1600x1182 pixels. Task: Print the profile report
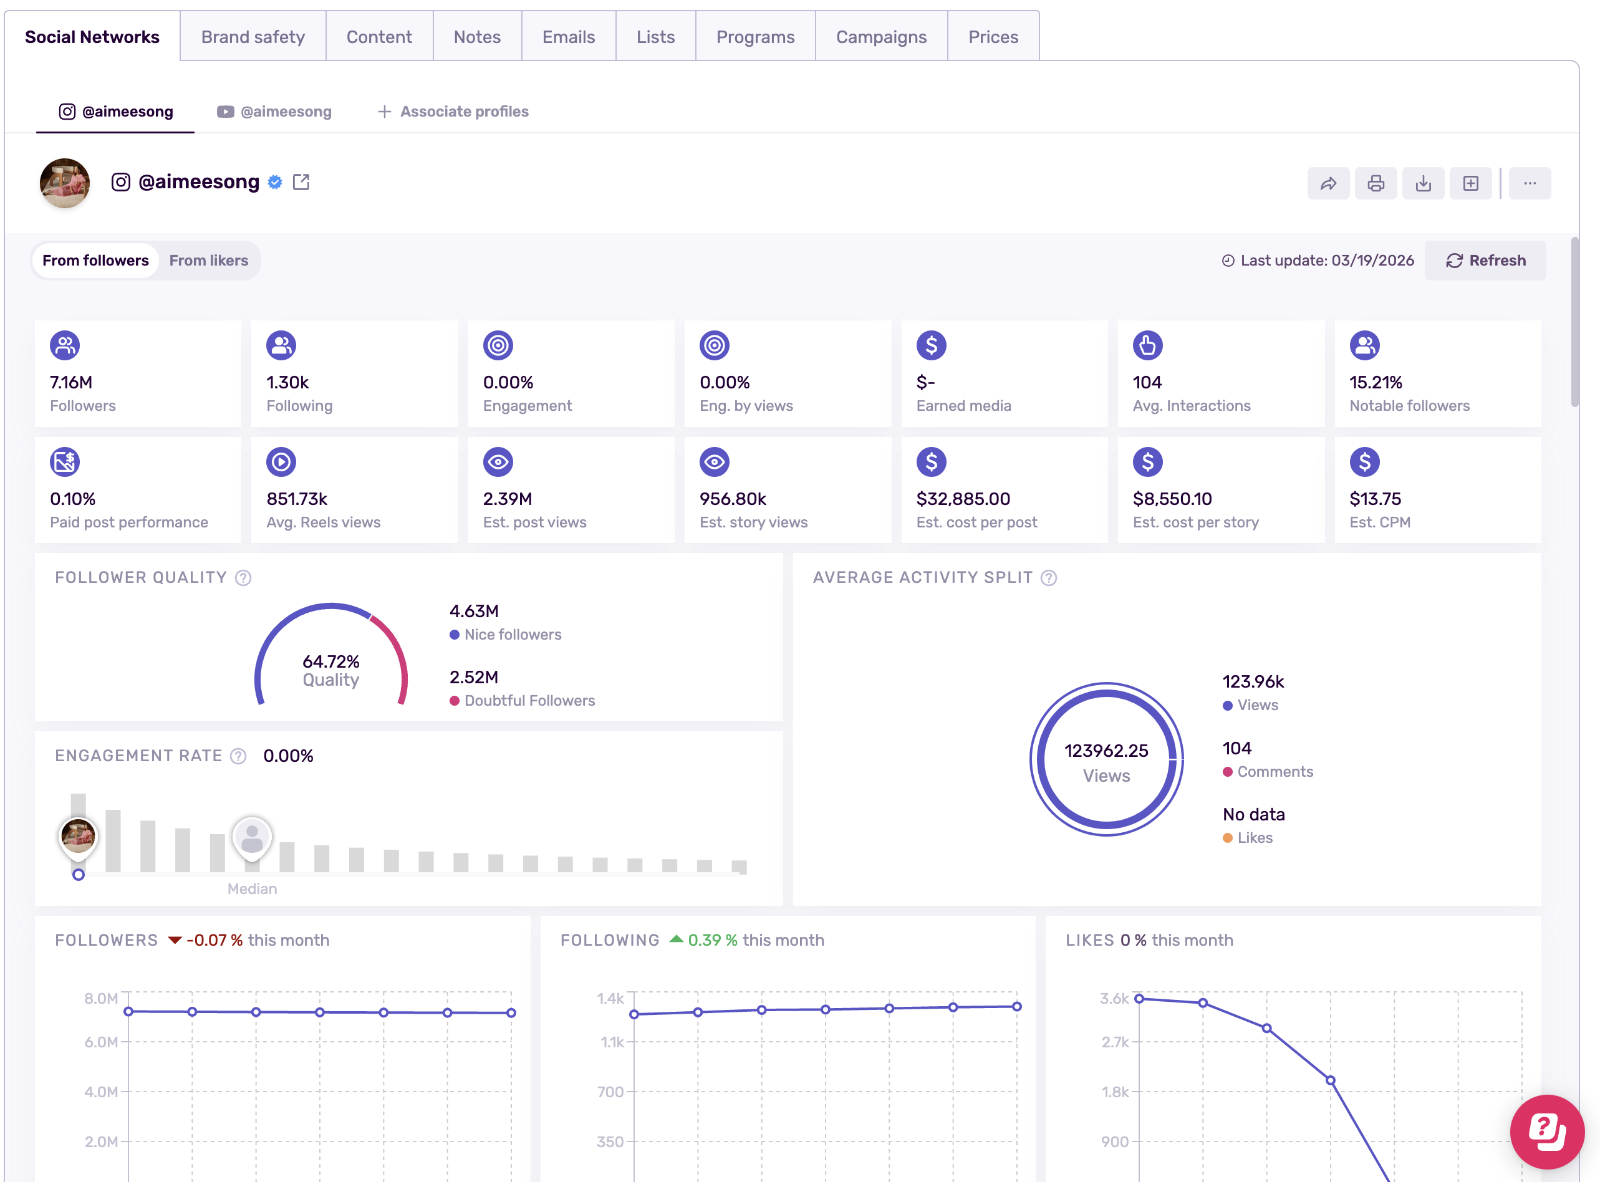pyautogui.click(x=1376, y=183)
